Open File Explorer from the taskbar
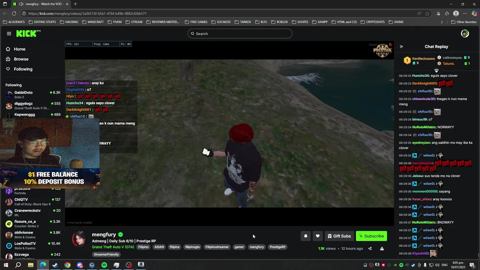Image resolution: width=480 pixels, height=270 pixels. [x=30, y=265]
